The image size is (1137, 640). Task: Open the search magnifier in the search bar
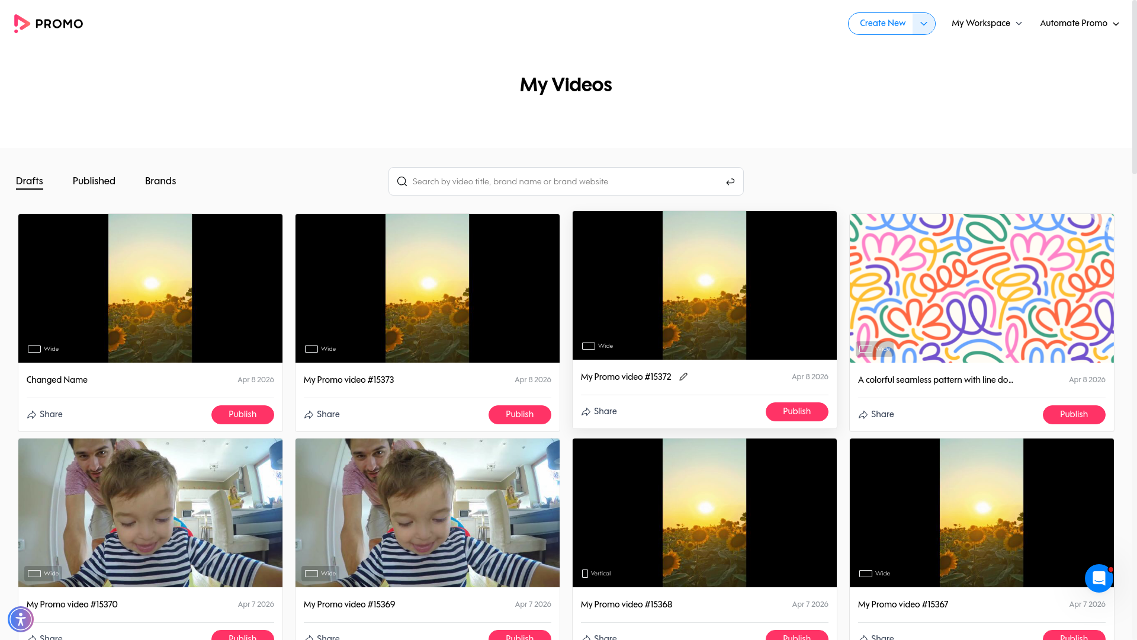402,181
